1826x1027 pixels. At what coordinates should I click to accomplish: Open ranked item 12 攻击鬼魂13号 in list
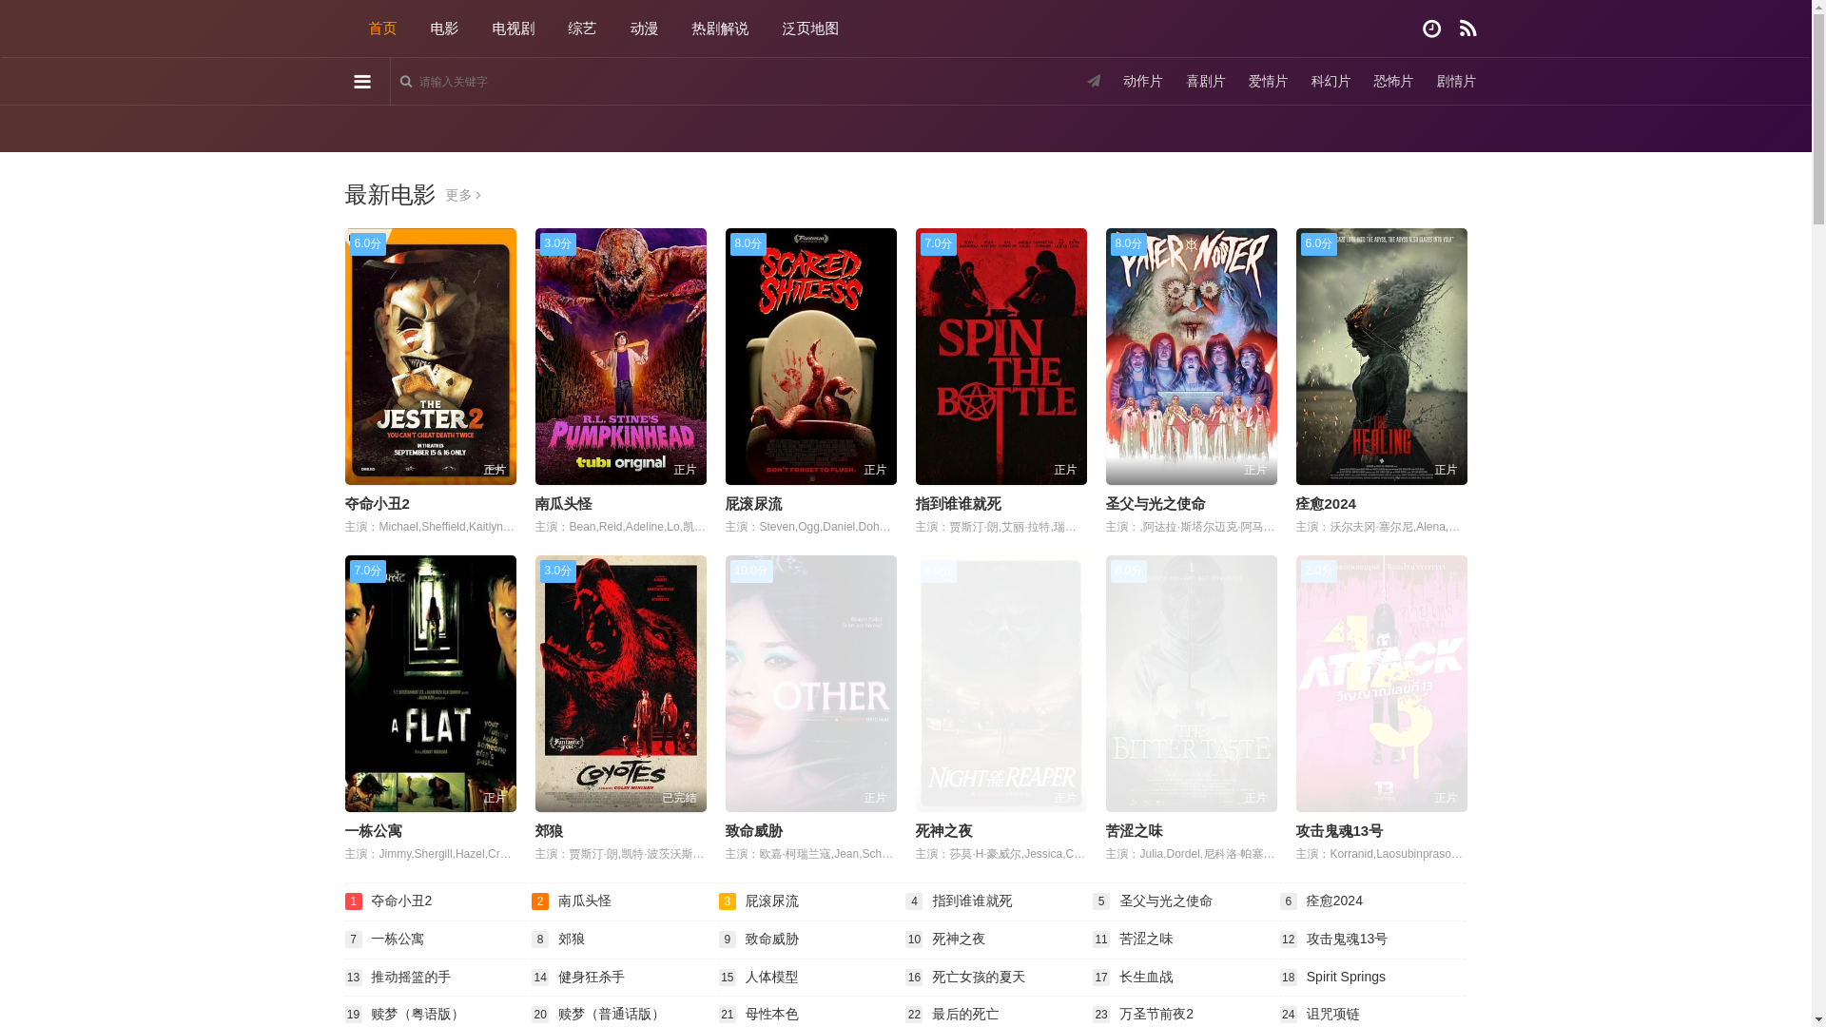[x=1347, y=939]
